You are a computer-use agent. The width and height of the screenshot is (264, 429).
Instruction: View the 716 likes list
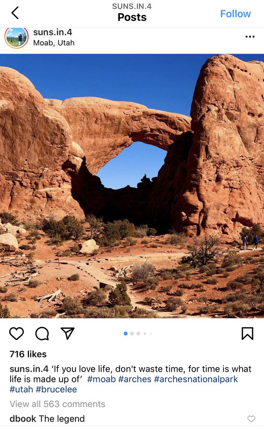(x=28, y=354)
